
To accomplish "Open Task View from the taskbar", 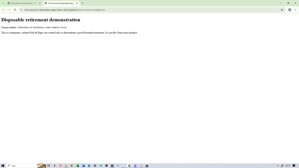I will [x=49, y=166].
